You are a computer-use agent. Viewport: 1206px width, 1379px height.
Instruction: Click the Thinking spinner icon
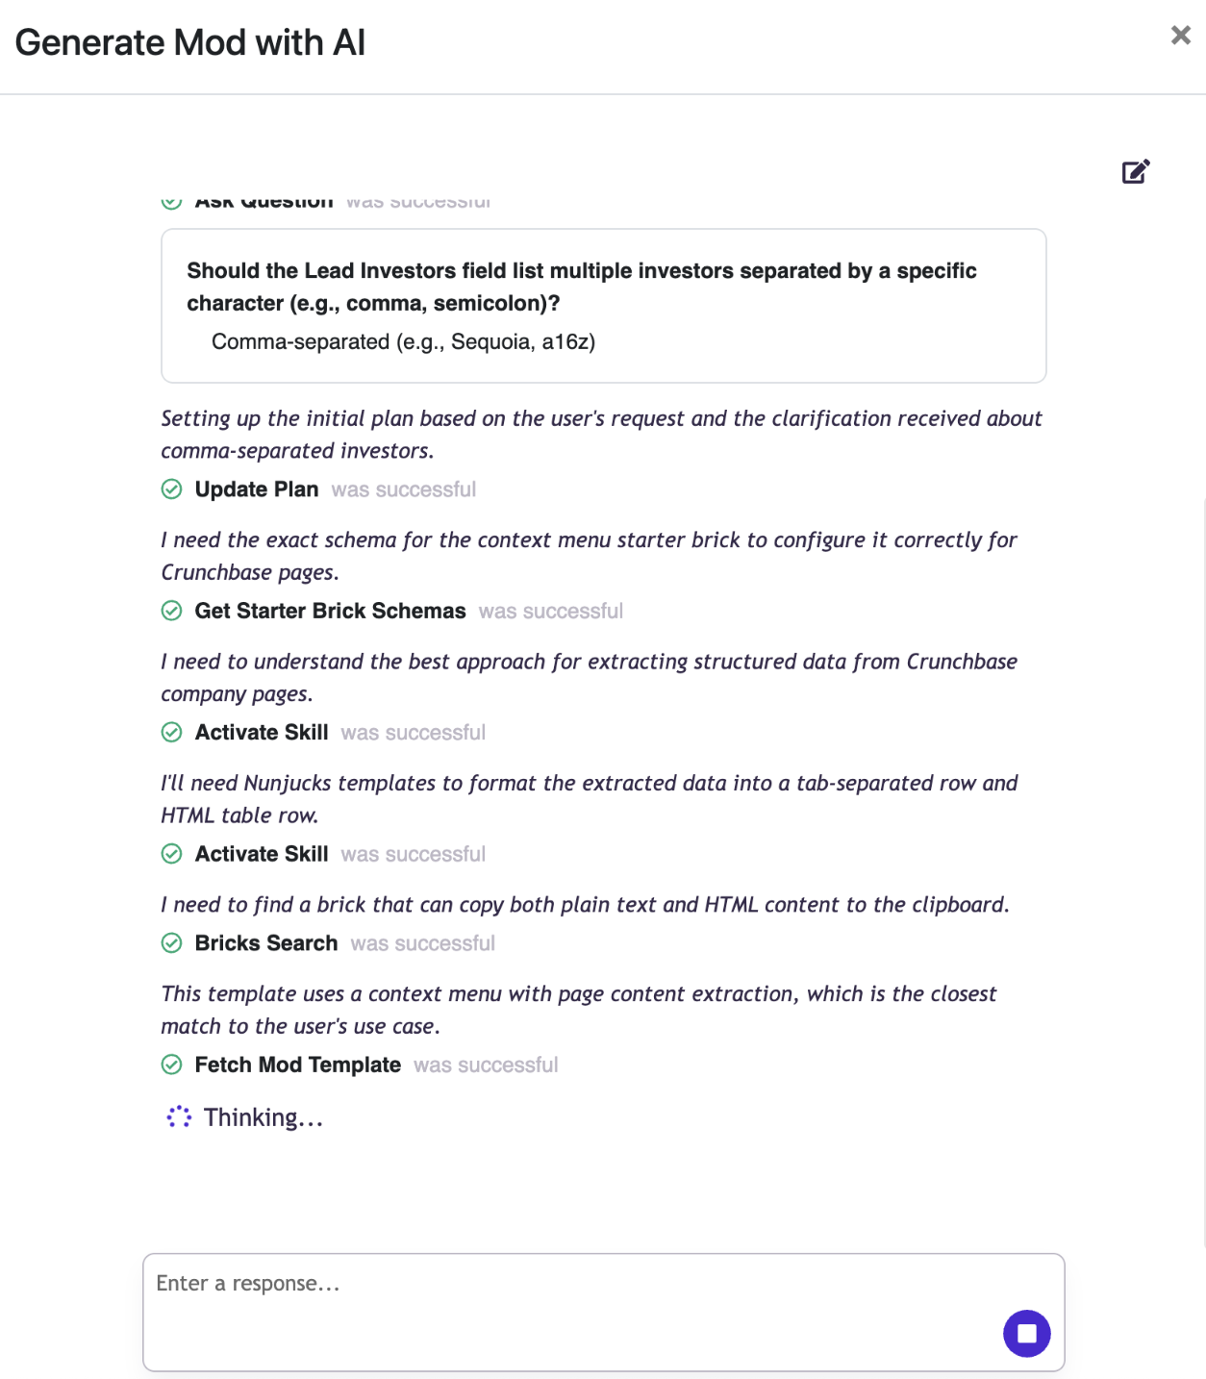point(179,1117)
